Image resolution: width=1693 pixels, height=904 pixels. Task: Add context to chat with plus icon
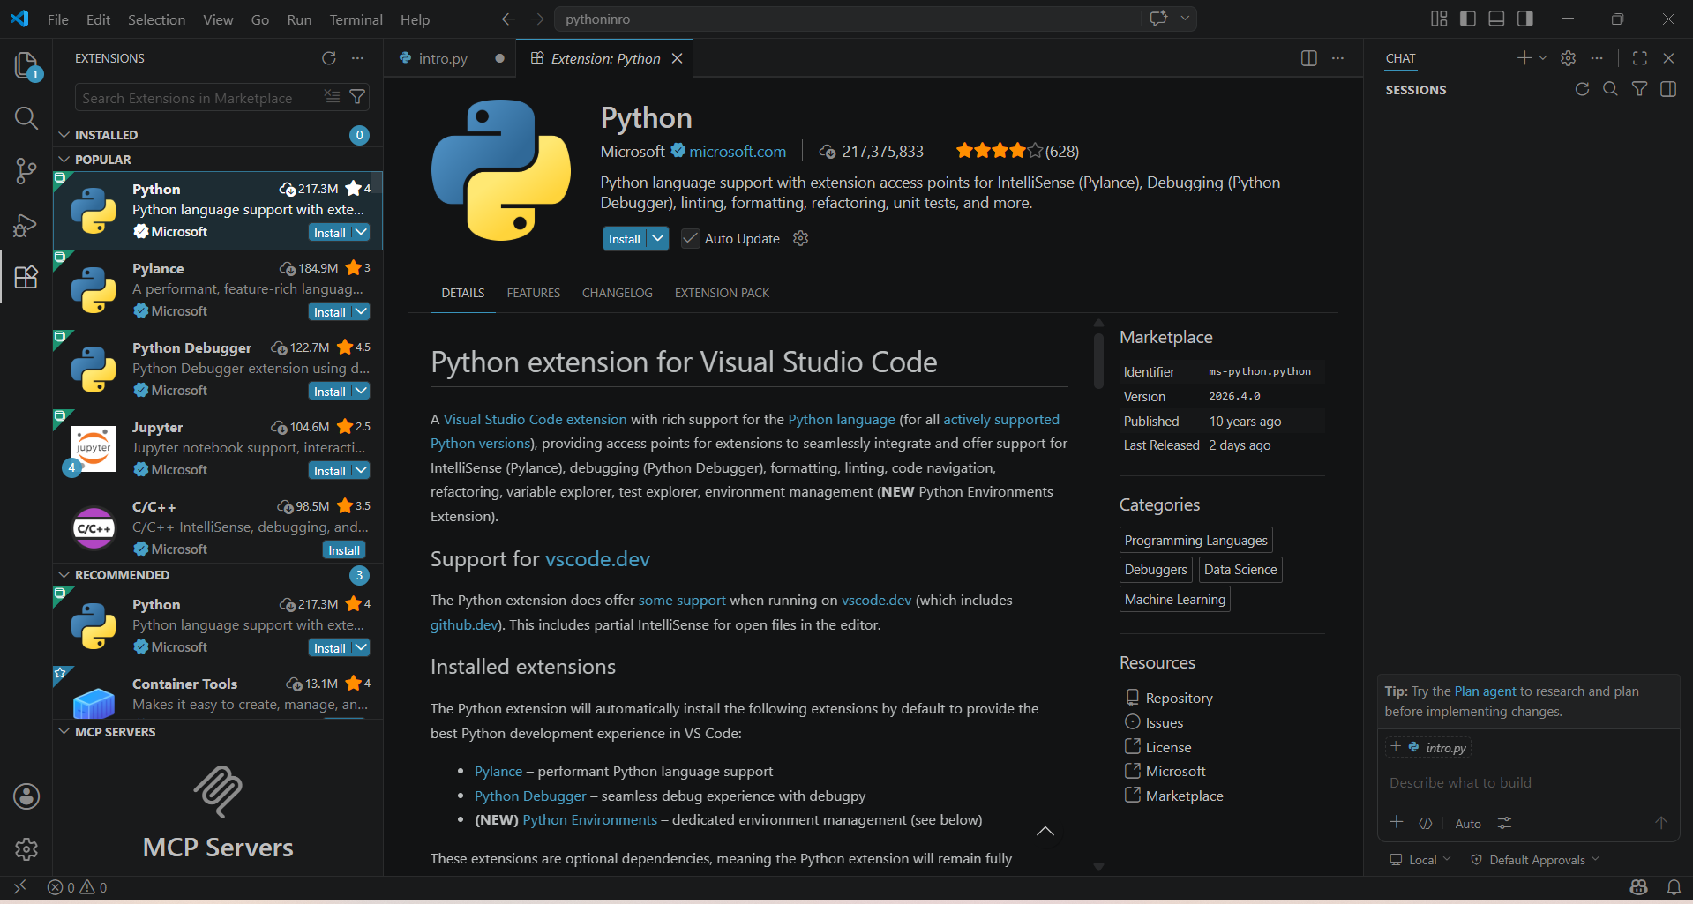(1397, 822)
